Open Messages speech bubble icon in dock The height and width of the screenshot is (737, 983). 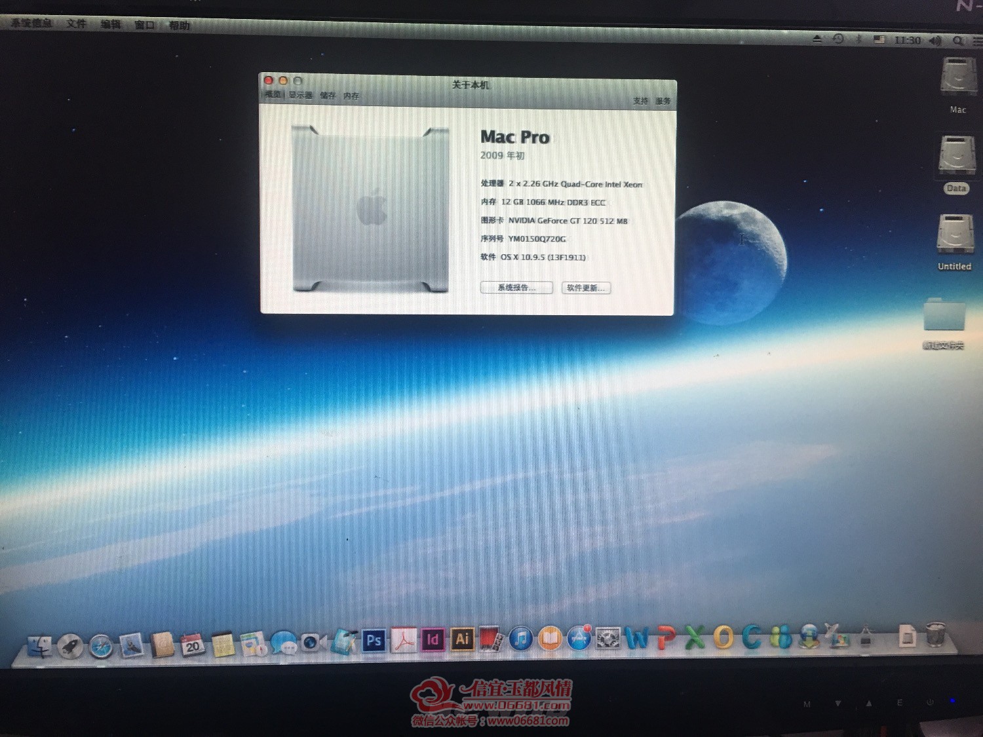pos(284,643)
